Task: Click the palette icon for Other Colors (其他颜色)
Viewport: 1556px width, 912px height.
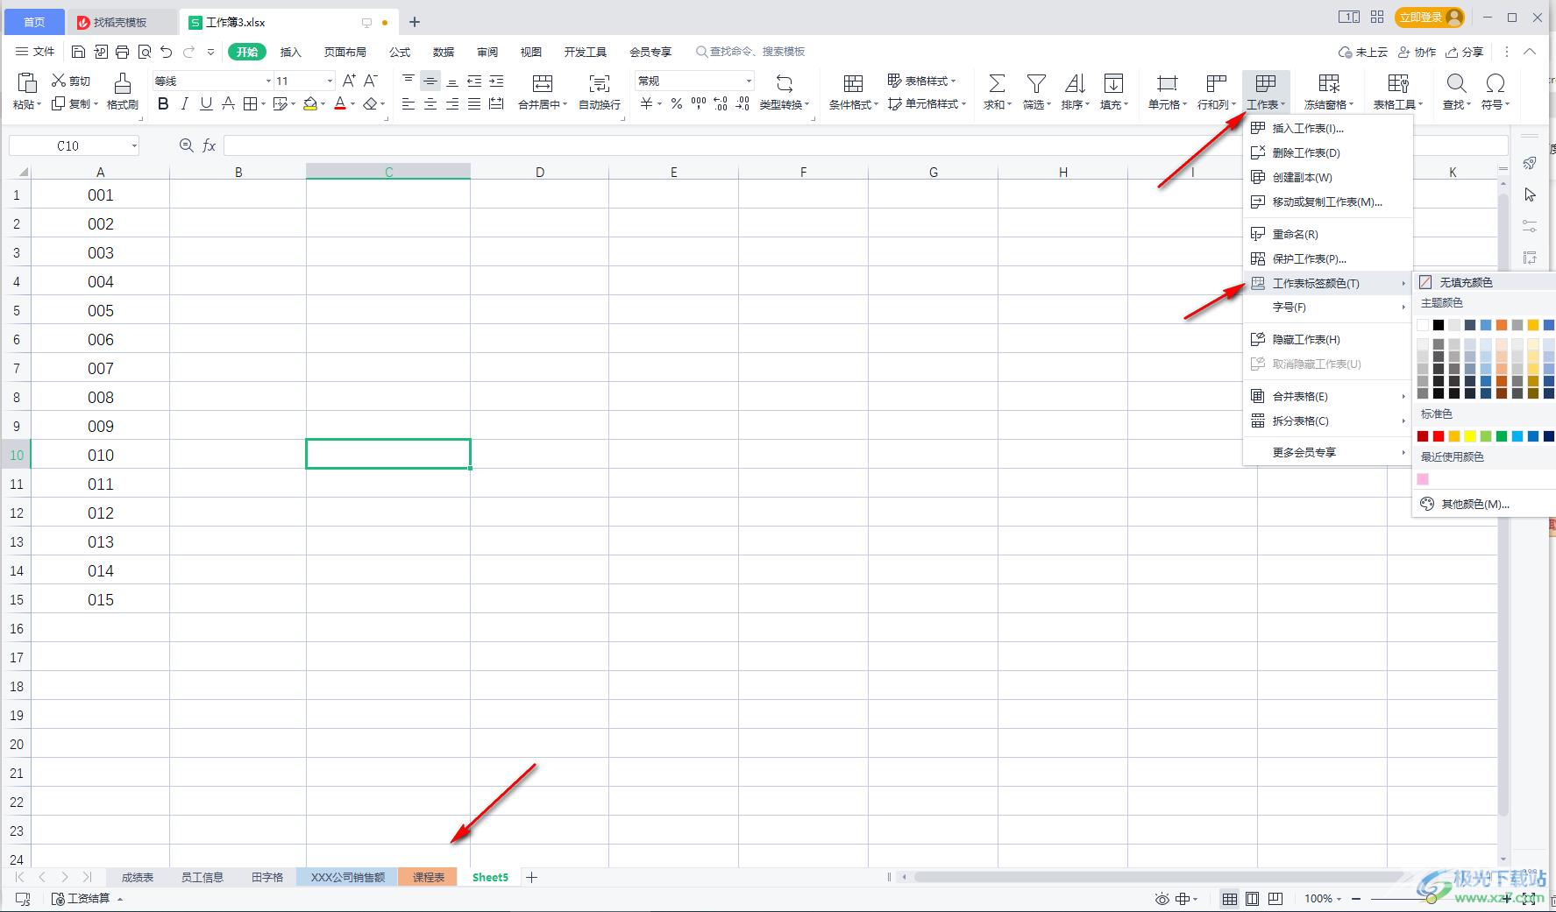Action: 1427,504
